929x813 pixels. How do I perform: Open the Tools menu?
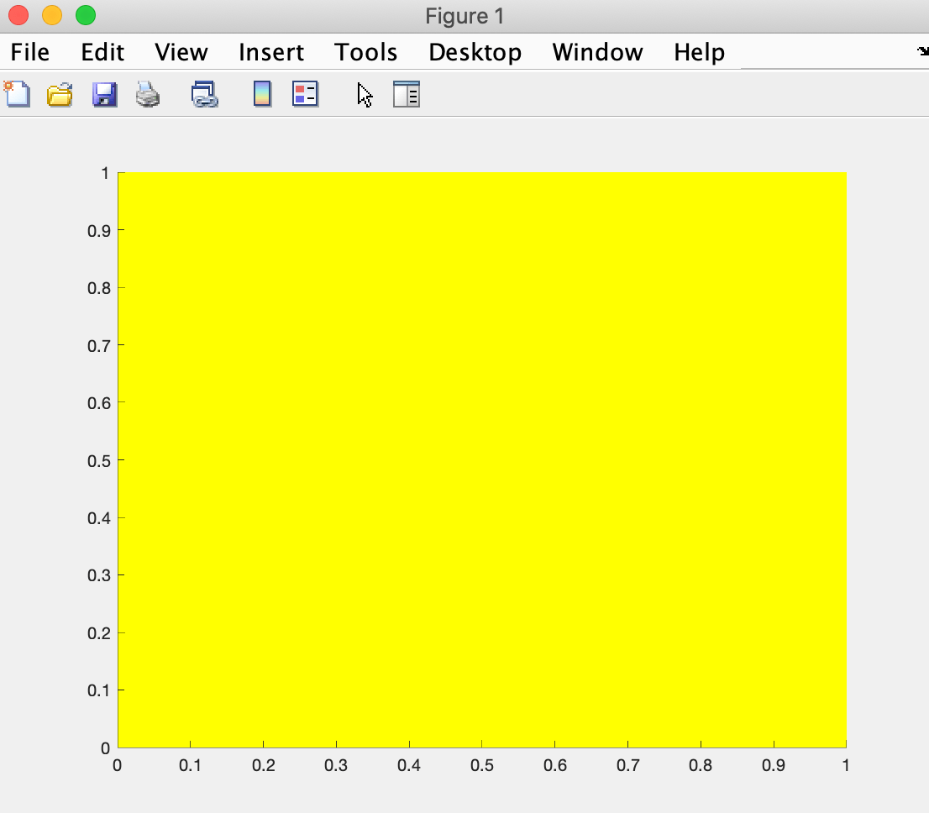click(x=365, y=51)
